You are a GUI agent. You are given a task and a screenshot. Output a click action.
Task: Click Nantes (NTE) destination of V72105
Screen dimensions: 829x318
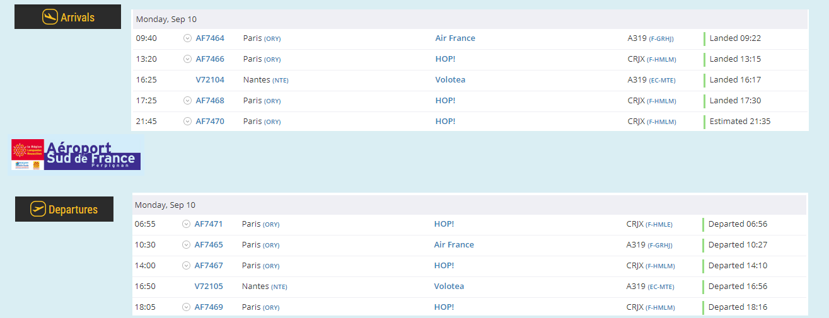(x=265, y=287)
